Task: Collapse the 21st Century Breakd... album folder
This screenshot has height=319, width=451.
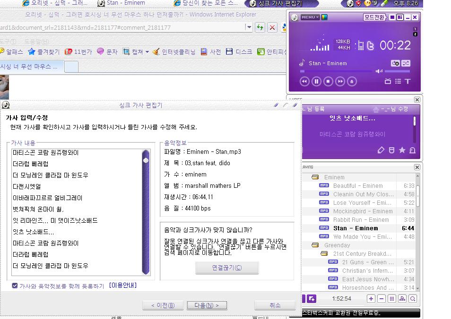Action: (x=324, y=253)
